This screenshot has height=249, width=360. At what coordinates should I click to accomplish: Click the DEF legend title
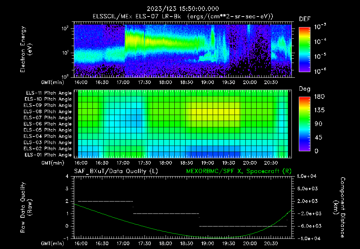tap(305, 19)
